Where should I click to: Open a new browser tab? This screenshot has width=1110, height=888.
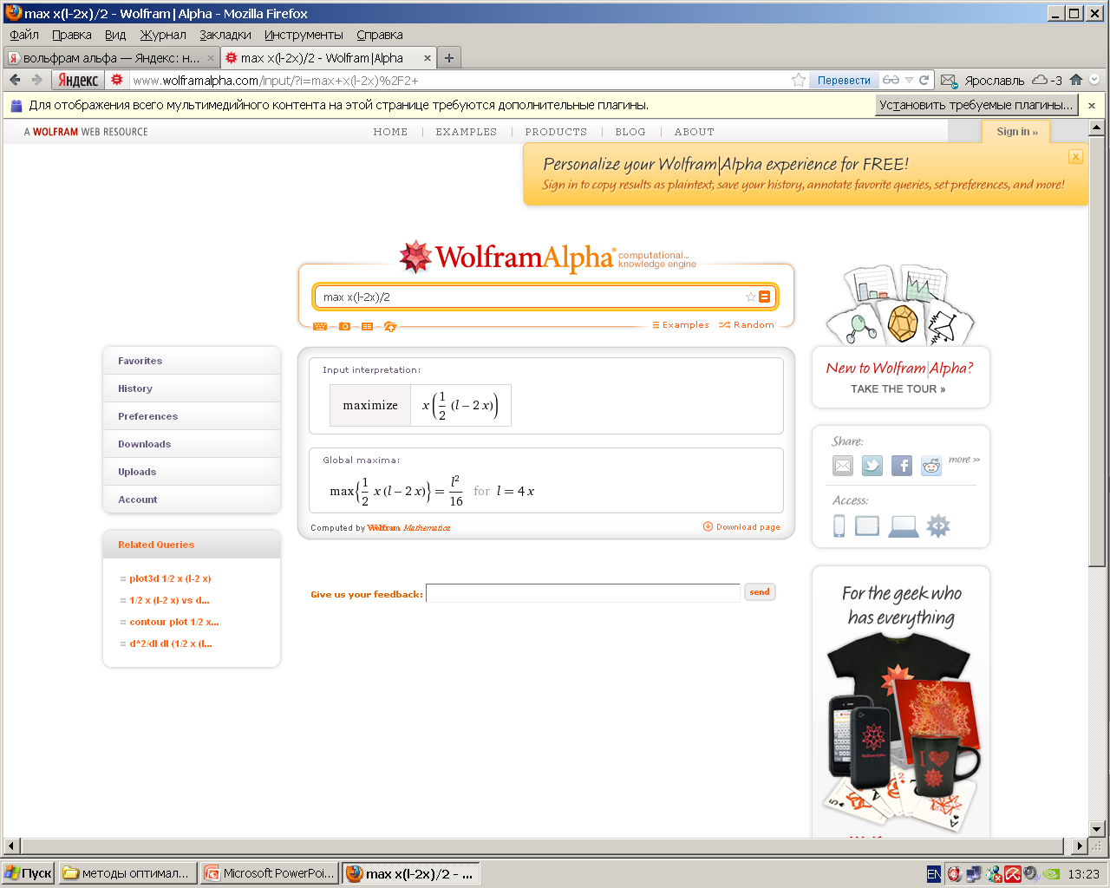point(449,58)
